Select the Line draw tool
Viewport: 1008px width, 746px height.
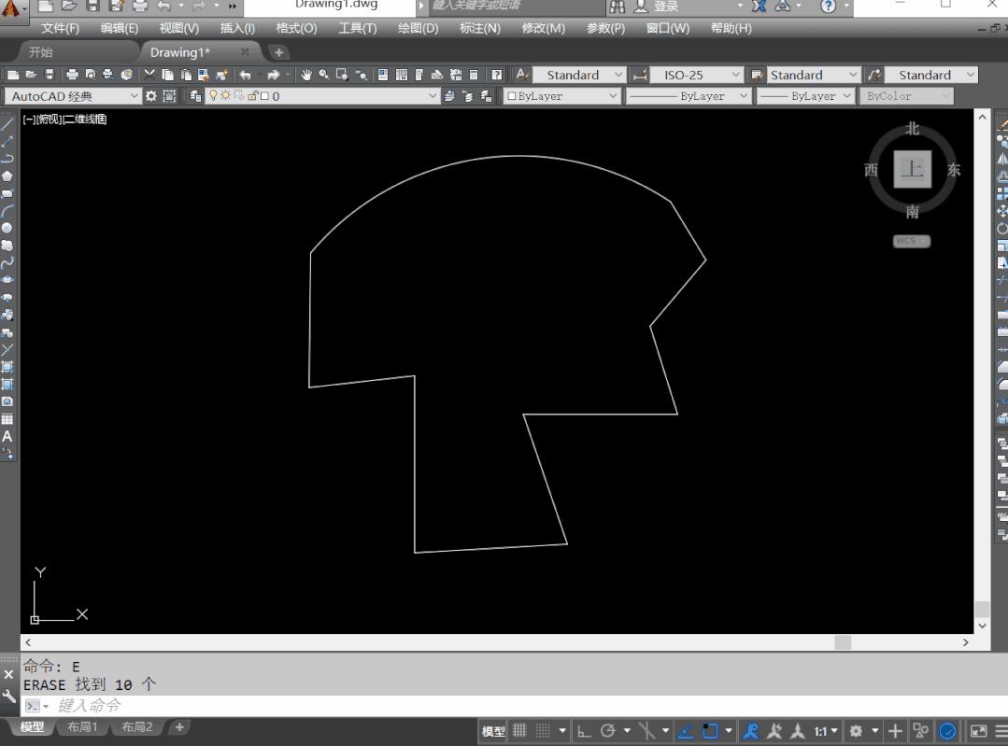coord(7,124)
